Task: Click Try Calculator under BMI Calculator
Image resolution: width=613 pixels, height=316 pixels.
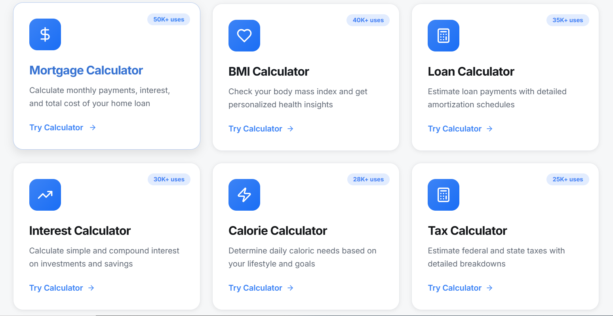Action: tap(255, 128)
